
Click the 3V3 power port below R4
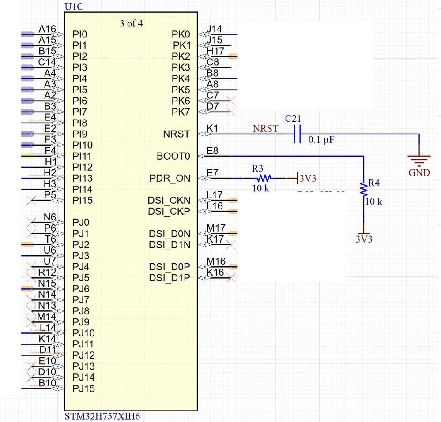pos(364,230)
